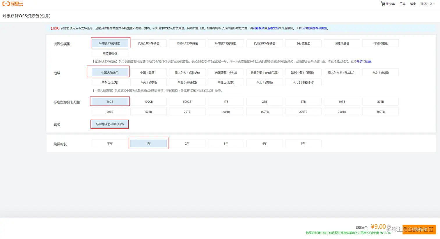Choose 华南 1 (深圳) region
The image size is (440, 239).
click(x=149, y=82)
